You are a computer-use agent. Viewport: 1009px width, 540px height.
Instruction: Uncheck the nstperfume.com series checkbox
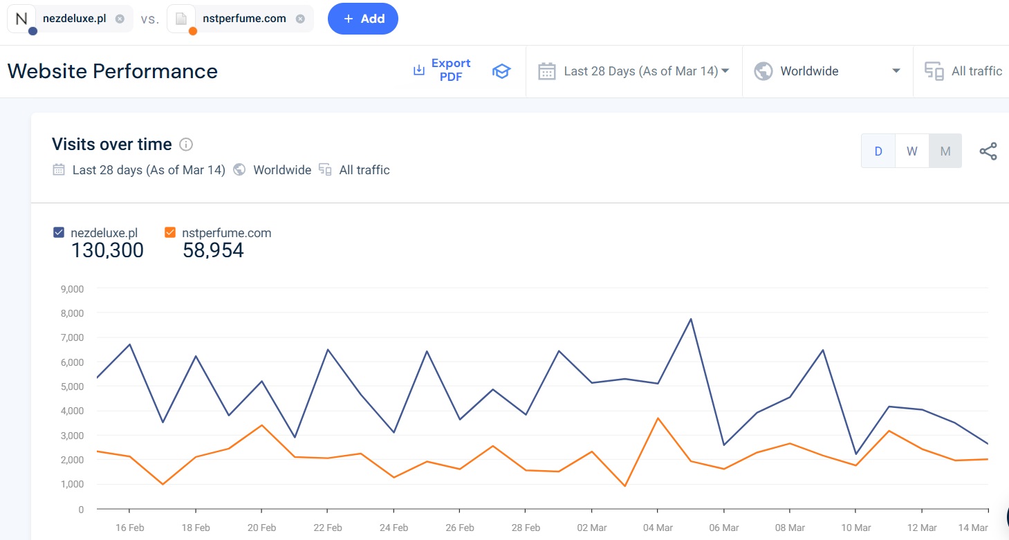[170, 233]
